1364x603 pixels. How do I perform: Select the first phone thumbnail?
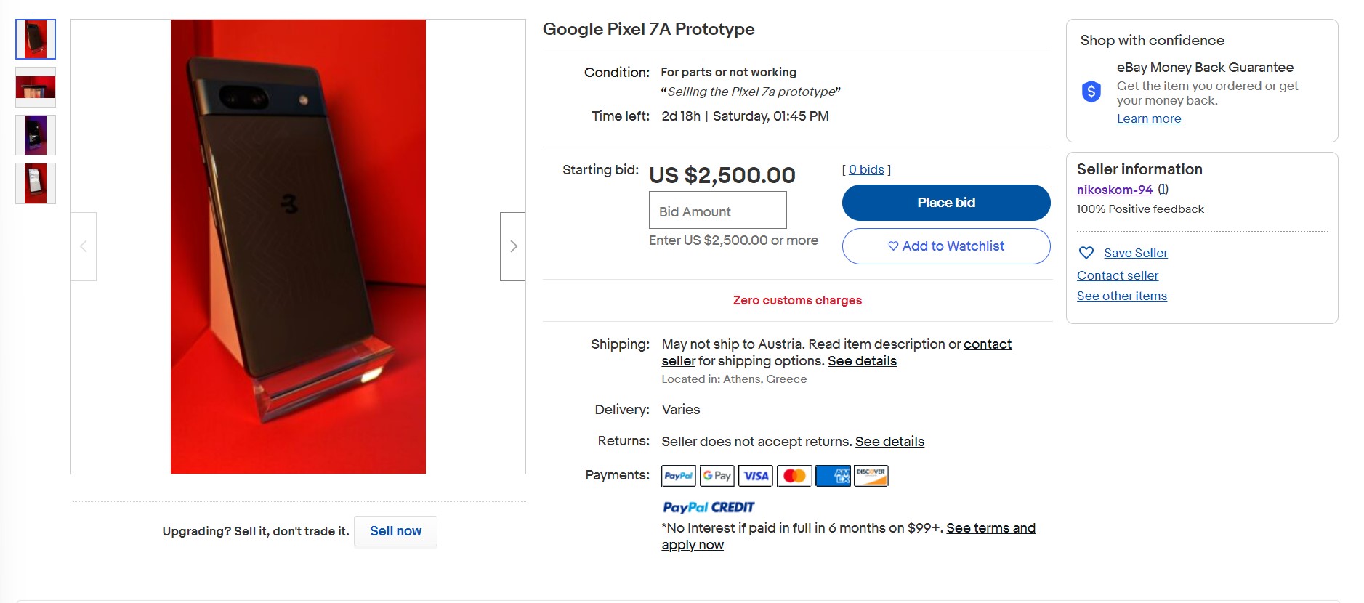tap(36, 39)
